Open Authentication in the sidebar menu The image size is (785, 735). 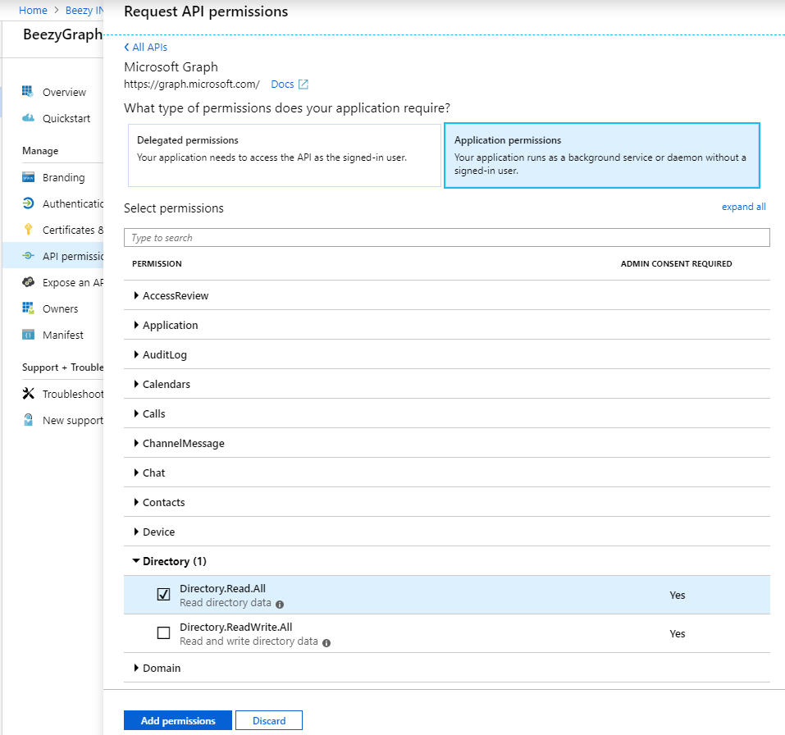click(x=72, y=203)
